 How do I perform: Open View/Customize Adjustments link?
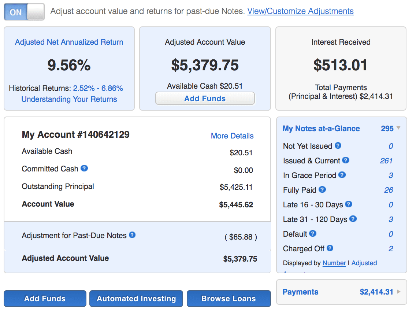[300, 11]
